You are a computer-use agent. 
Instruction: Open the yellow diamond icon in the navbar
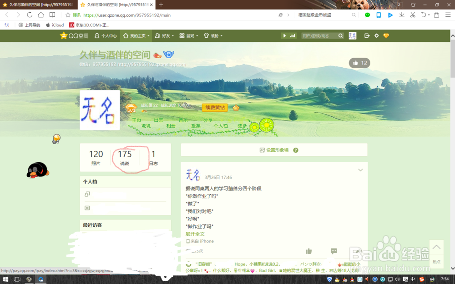pyautogui.click(x=386, y=35)
